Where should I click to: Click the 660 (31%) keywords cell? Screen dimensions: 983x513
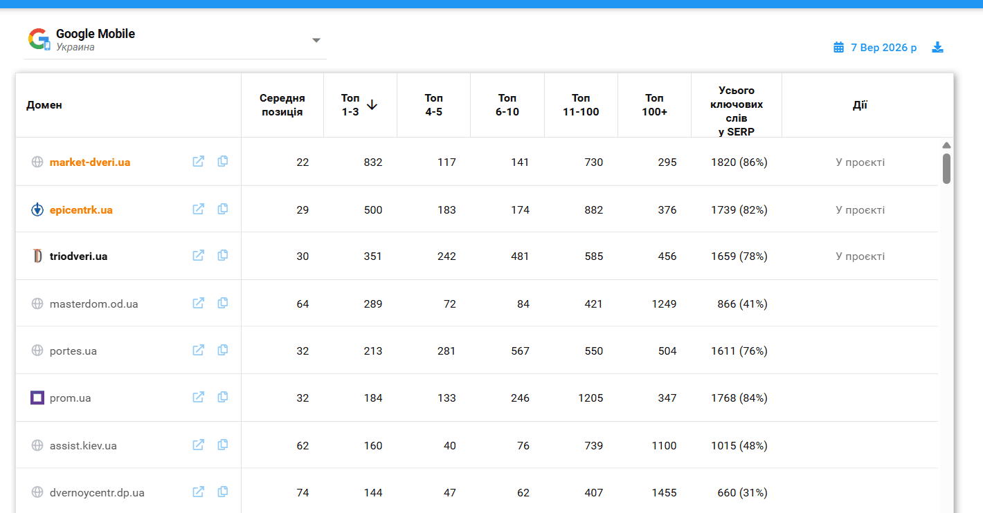coord(742,493)
